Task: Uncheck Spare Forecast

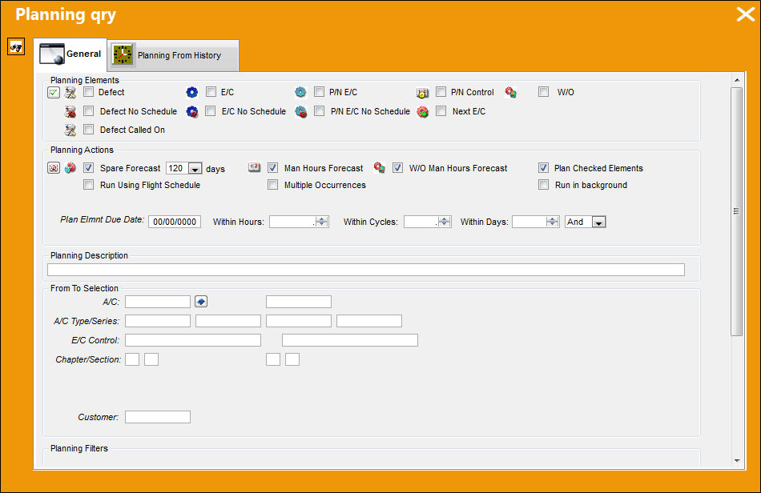Action: click(88, 168)
